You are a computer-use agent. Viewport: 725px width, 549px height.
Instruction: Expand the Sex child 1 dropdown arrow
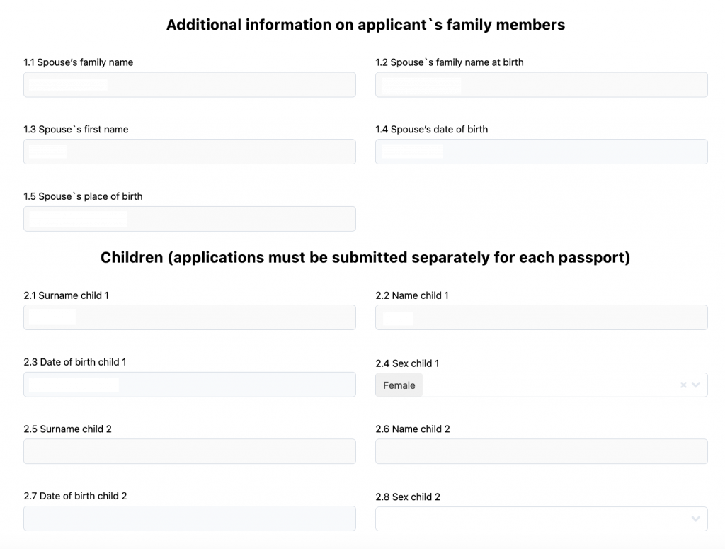696,385
